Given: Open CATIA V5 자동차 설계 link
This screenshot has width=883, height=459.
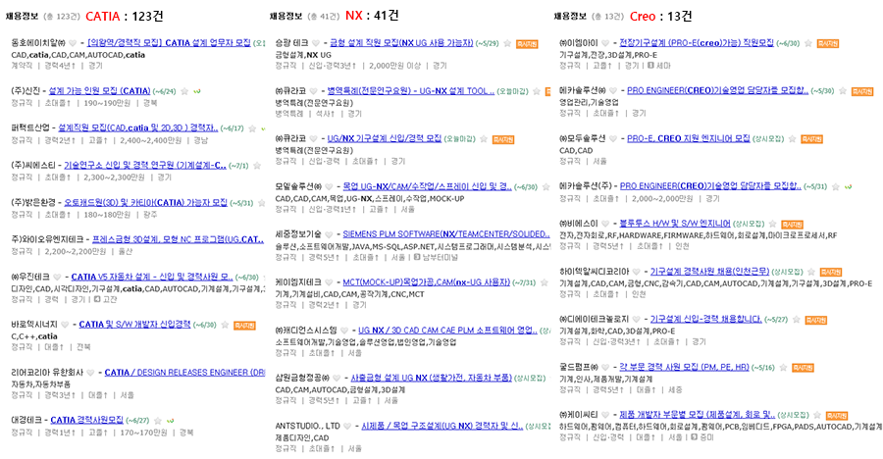Looking at the screenshot, I should 152,278.
